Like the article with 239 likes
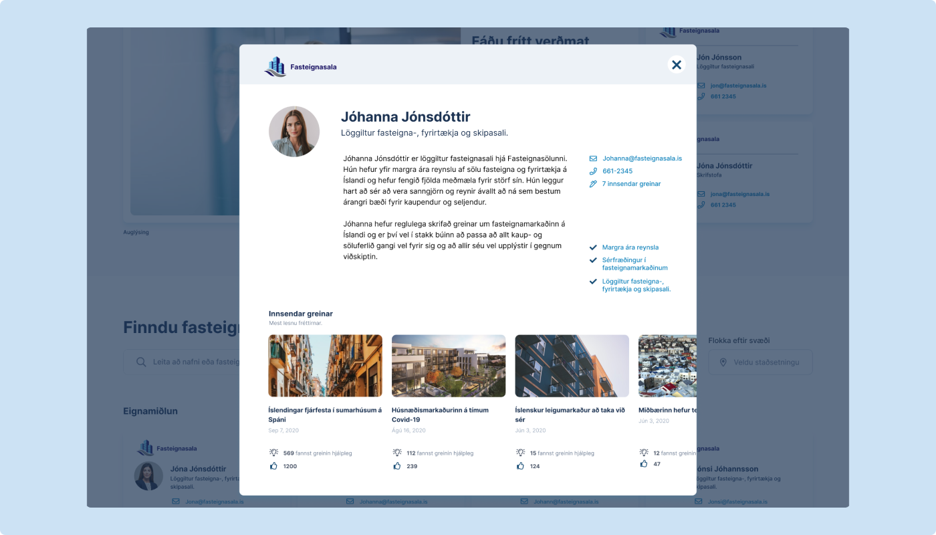The height and width of the screenshot is (535, 936). tap(397, 466)
